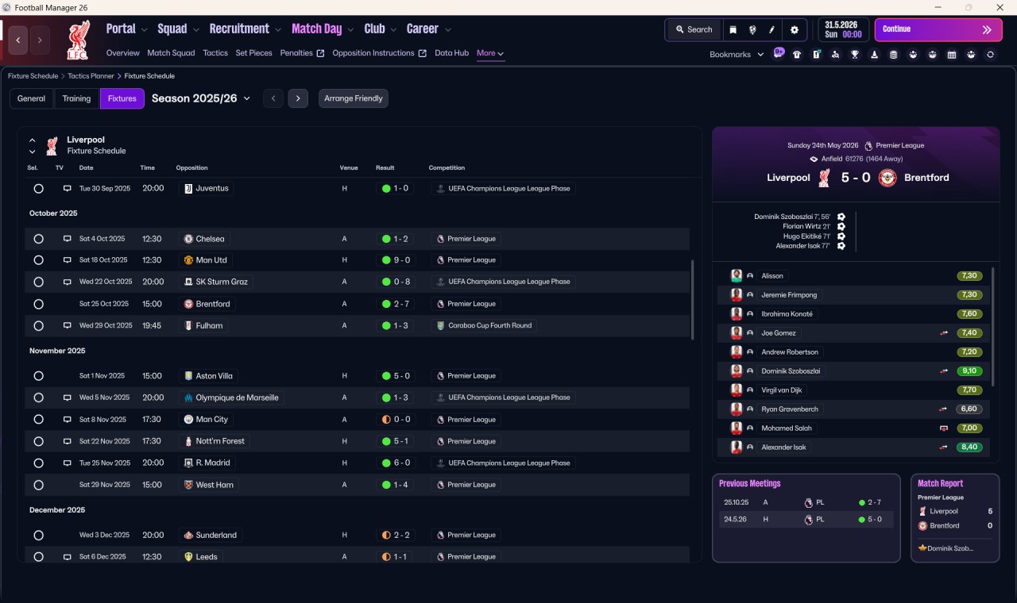Screen dimensions: 1017x603
Task: Expand the Recruitment menu chevron
Action: click(278, 30)
